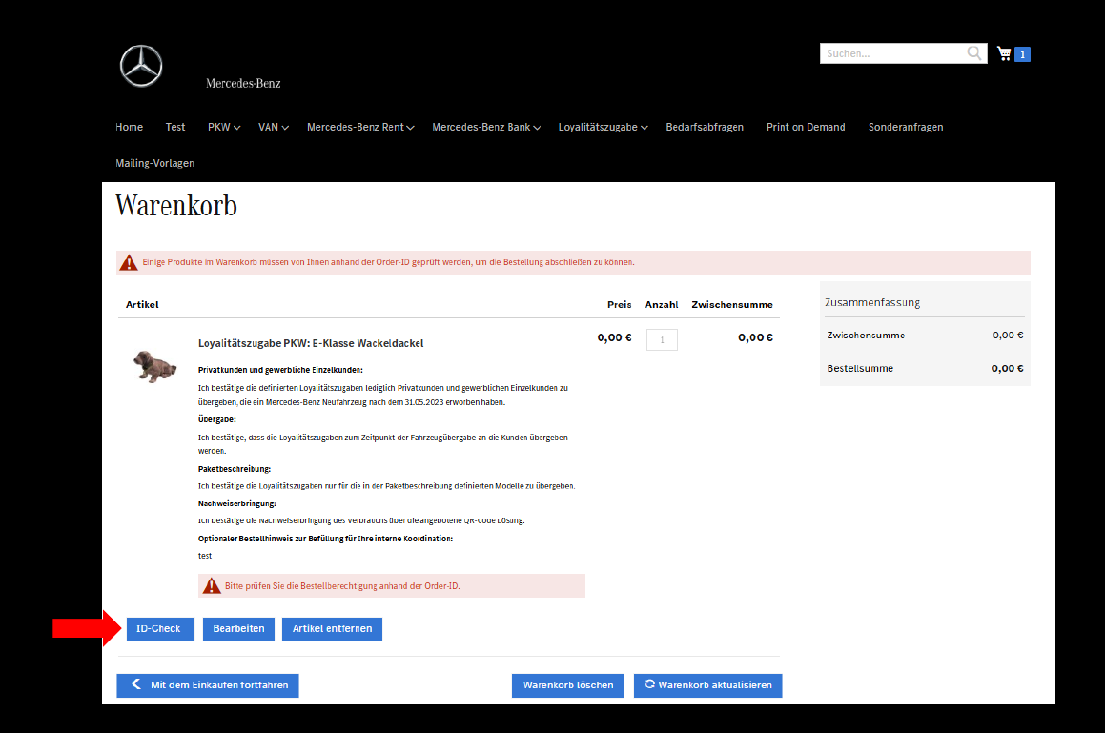
Task: Click the Zwischensumme label in summary
Action: pos(866,336)
